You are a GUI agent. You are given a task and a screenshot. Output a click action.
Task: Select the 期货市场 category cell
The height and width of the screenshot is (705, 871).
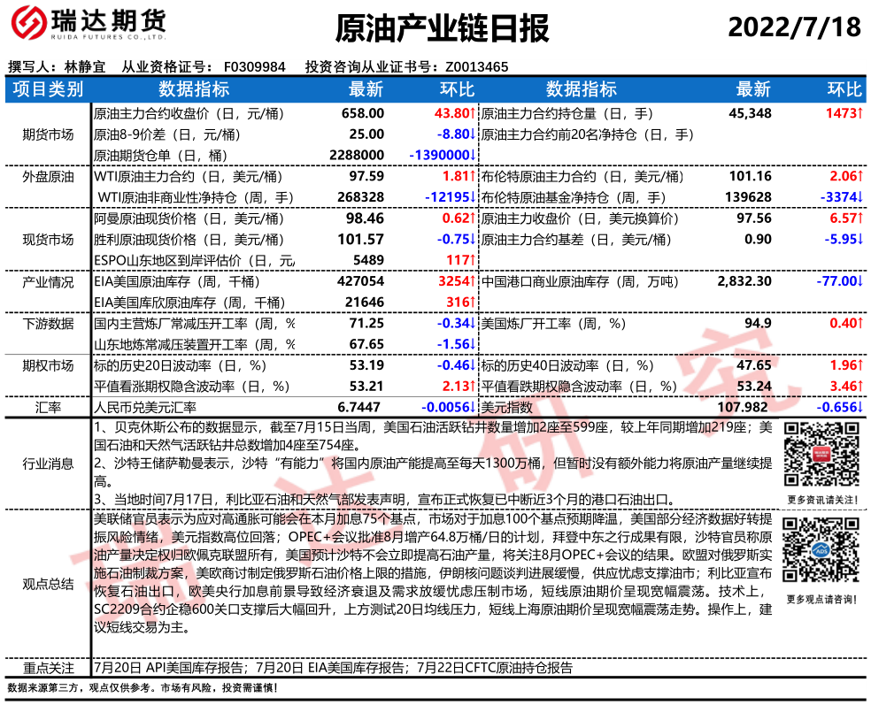pos(48,134)
